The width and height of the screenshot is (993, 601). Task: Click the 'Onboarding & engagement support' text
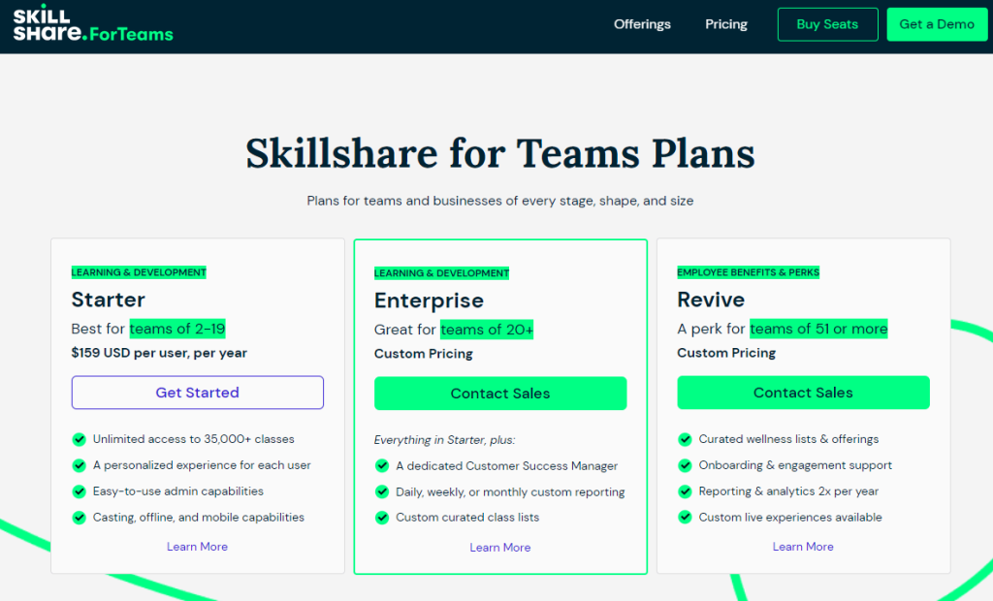tap(795, 465)
